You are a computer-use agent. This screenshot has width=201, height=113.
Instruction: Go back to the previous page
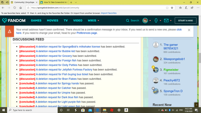click(x=3, y=8)
